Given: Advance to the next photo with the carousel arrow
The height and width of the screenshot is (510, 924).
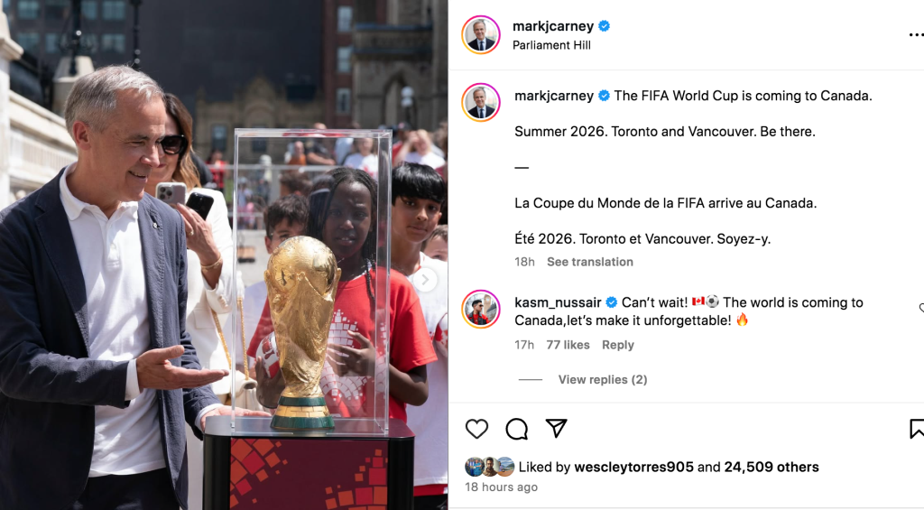Looking at the screenshot, I should click(x=425, y=280).
